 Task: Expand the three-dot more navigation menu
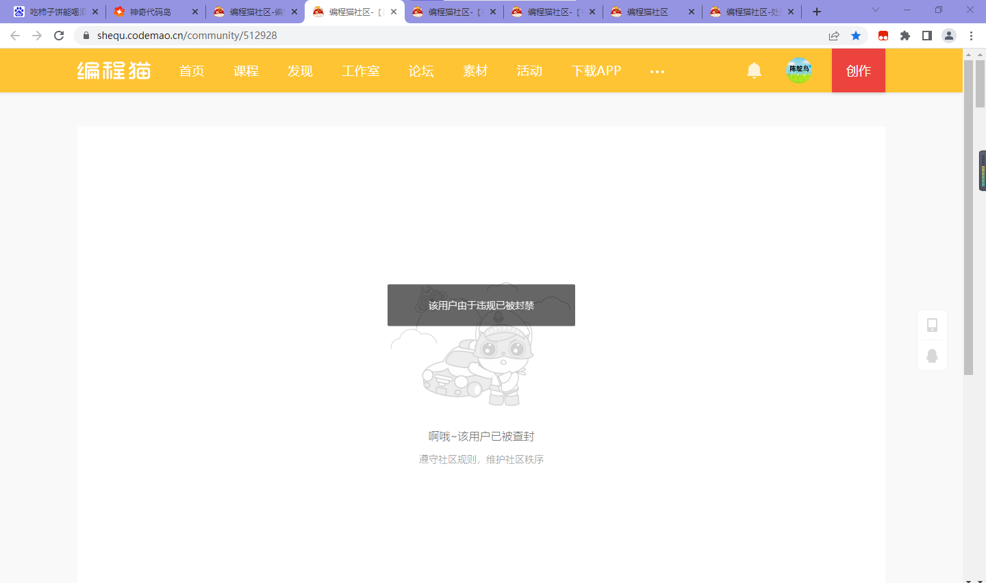point(657,71)
